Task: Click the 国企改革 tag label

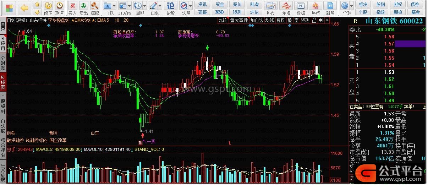Action: tap(58, 140)
